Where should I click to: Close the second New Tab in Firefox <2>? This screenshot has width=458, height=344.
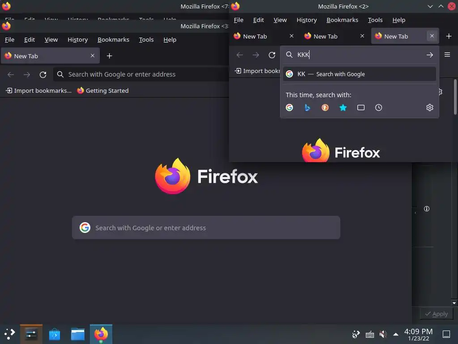[362, 36]
